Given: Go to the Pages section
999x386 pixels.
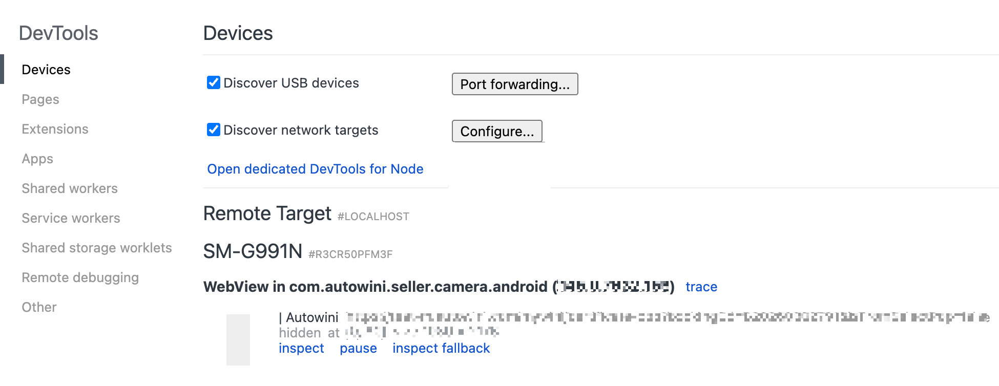Looking at the screenshot, I should 40,99.
